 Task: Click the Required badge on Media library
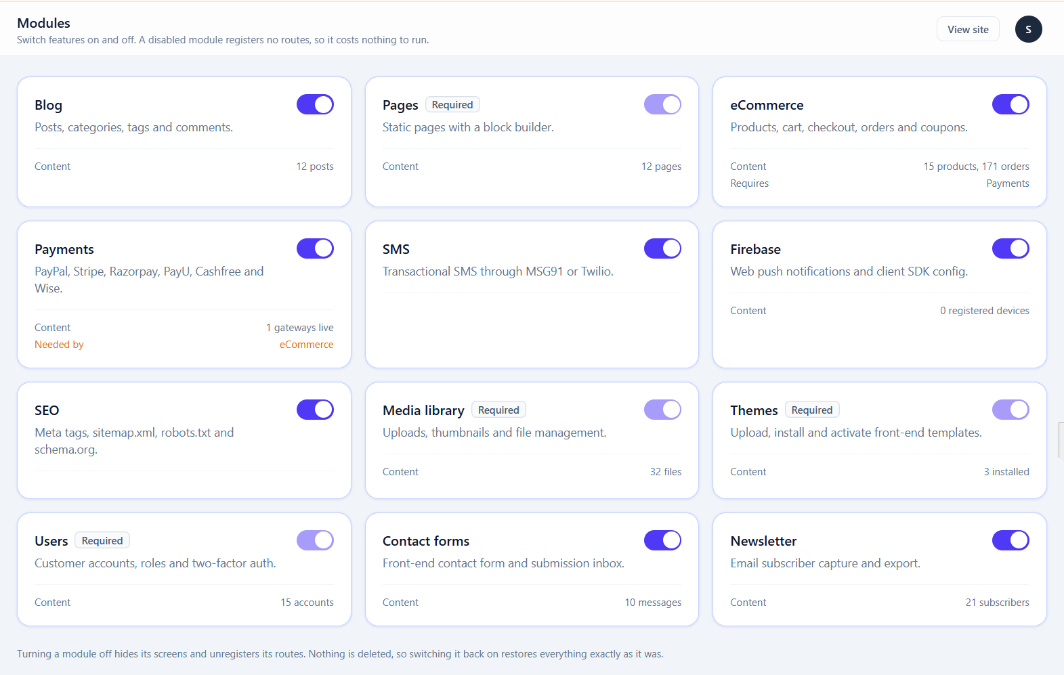pos(498,410)
